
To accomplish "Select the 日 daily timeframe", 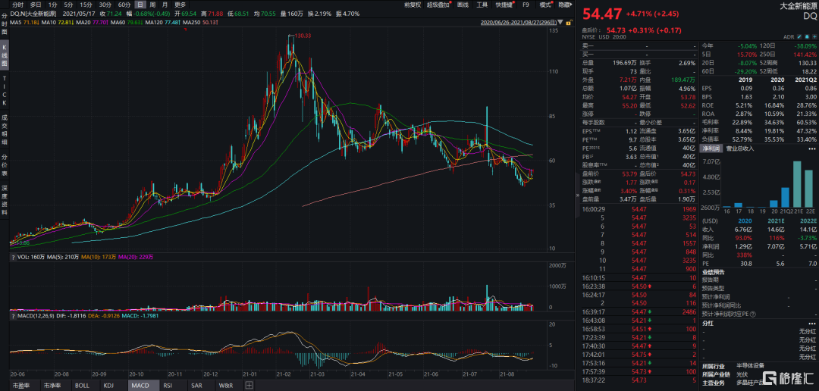I will tap(140, 5).
